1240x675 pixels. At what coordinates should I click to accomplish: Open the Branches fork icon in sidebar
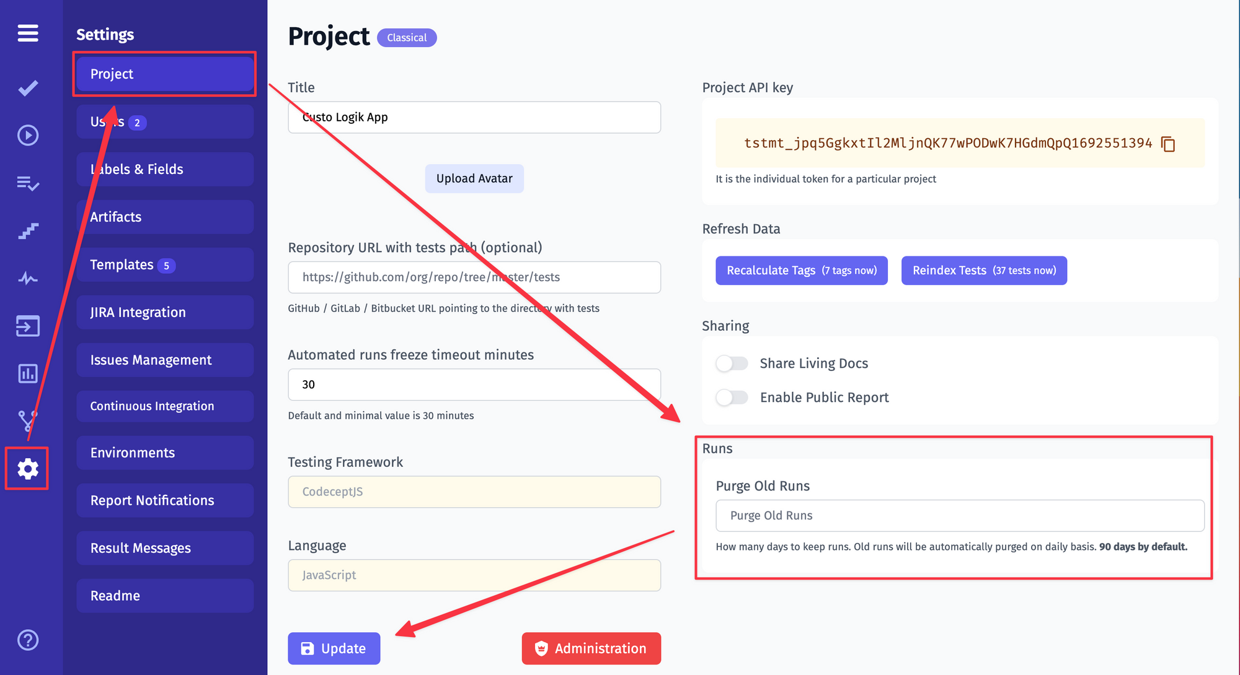[x=28, y=421]
